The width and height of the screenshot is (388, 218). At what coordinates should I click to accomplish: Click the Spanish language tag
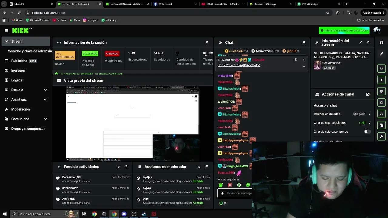pyautogui.click(x=329, y=68)
